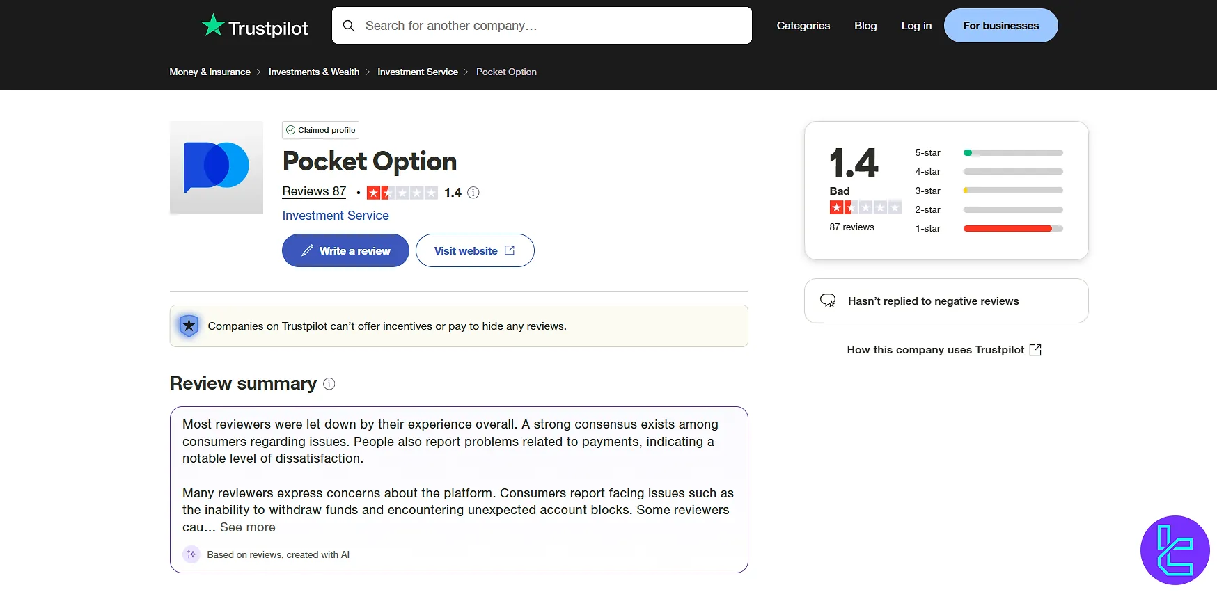Click the claimed profile checkmark icon
Viewport: 1217px width, 592px height.
pyautogui.click(x=291, y=130)
